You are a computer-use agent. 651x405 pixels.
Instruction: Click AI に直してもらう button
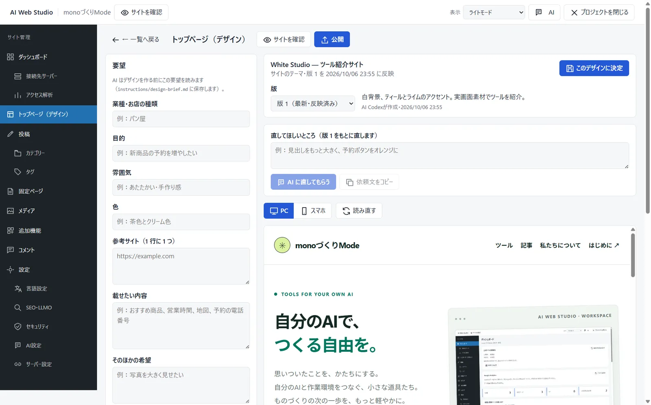click(304, 182)
